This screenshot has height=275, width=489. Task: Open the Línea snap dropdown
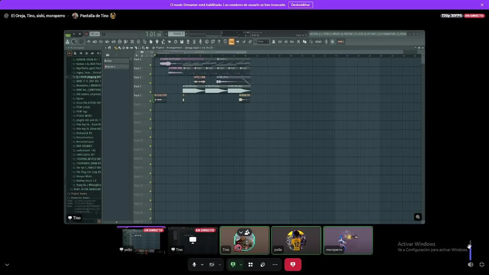click(263, 42)
